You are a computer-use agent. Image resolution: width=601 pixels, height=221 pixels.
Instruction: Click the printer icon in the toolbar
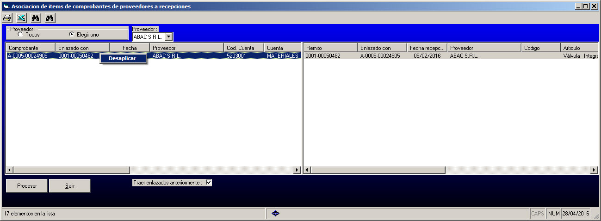click(x=7, y=18)
